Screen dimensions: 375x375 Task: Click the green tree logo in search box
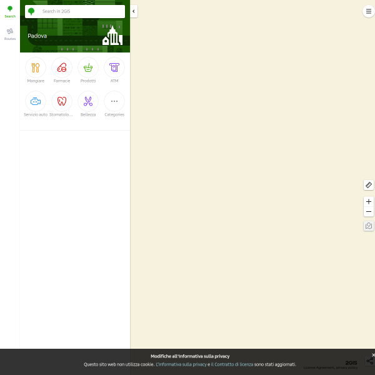click(31, 11)
